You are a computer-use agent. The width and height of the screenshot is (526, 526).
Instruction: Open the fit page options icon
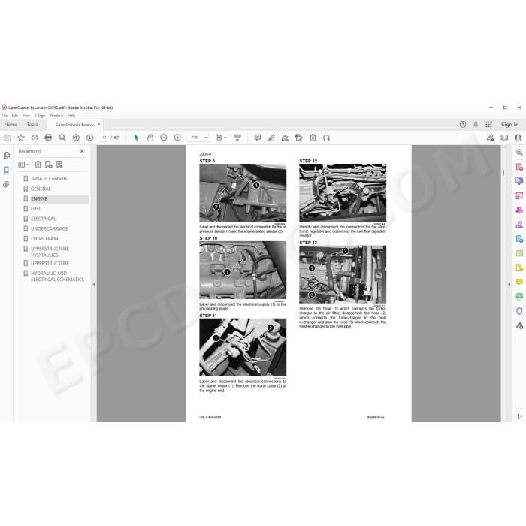[x=221, y=138]
